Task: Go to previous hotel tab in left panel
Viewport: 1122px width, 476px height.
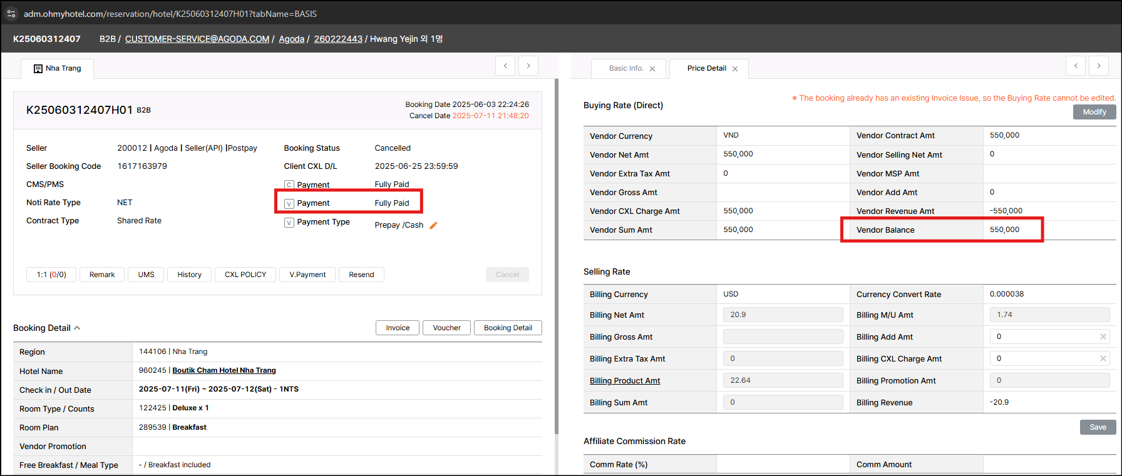Action: pos(505,66)
